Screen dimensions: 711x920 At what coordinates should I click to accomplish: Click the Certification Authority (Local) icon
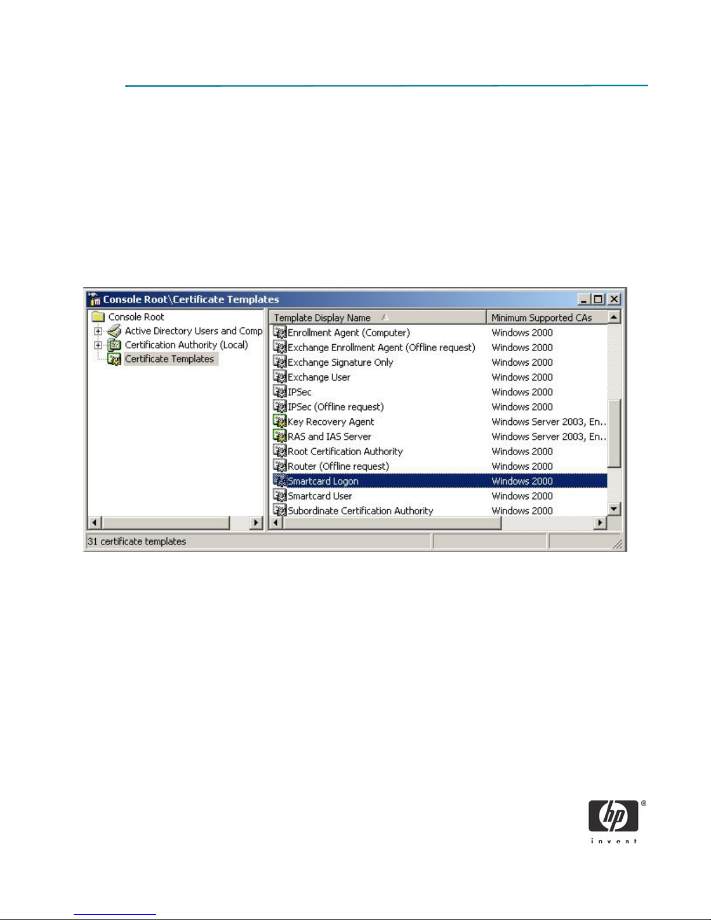tap(114, 345)
